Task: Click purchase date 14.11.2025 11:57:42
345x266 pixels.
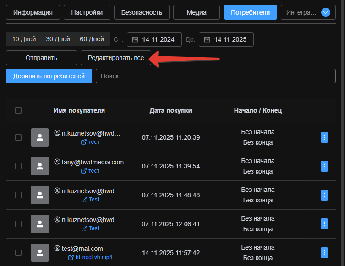Action: [x=171, y=253]
